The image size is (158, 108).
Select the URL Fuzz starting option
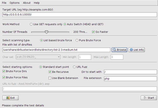coord(74,67)
